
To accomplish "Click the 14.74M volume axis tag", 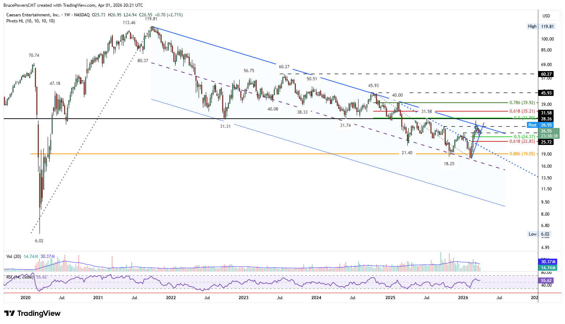I will (x=548, y=268).
